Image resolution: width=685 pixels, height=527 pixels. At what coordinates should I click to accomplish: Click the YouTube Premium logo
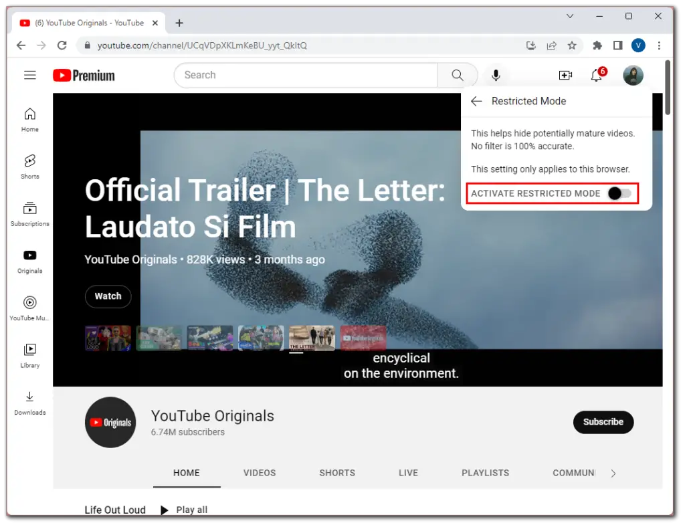pos(84,76)
